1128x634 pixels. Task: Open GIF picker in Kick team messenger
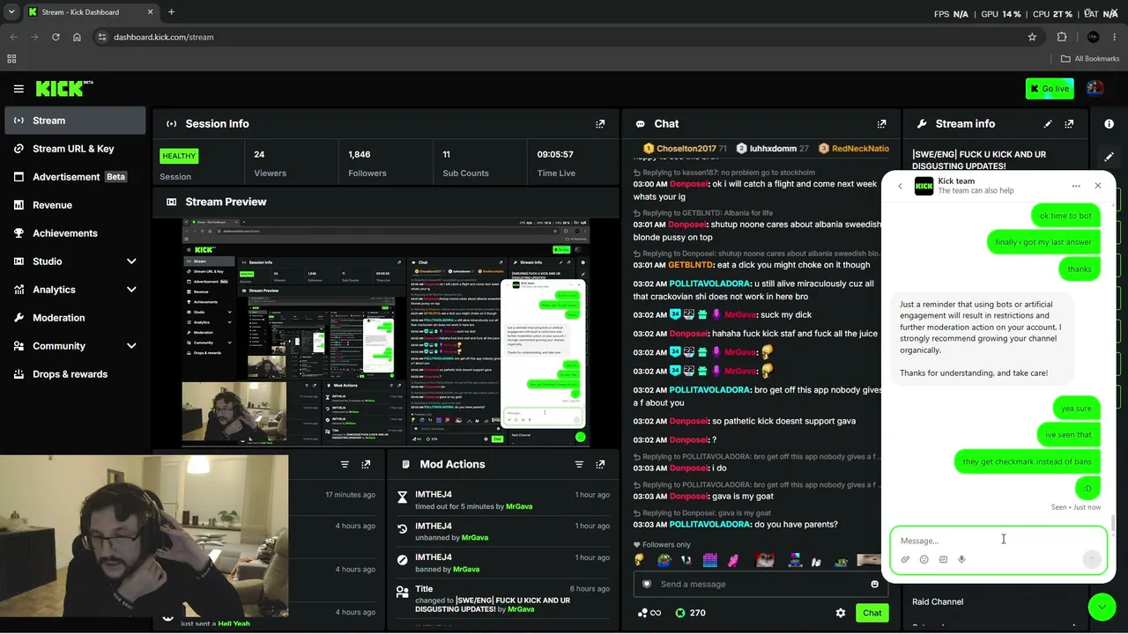pyautogui.click(x=943, y=559)
